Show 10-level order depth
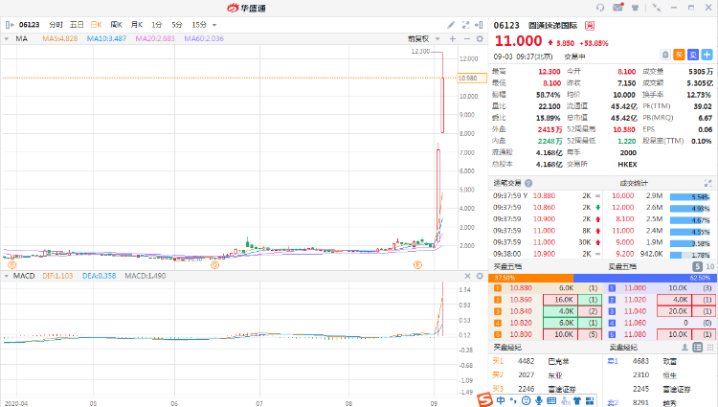The image size is (718, 407). 709,266
